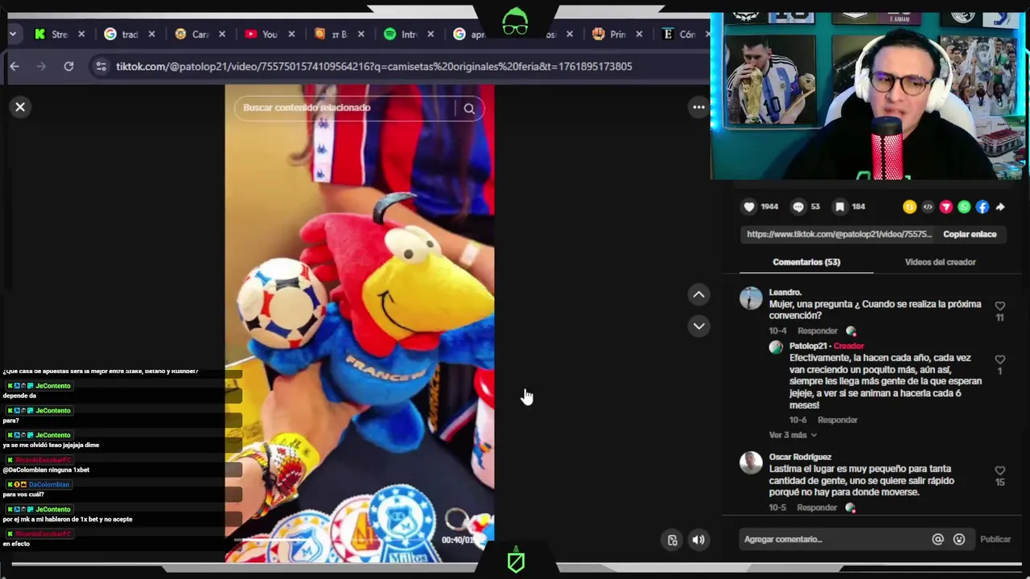
Task: Insert a mention with @ icon
Action: click(x=937, y=540)
